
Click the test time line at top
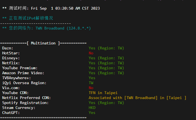[51, 8]
